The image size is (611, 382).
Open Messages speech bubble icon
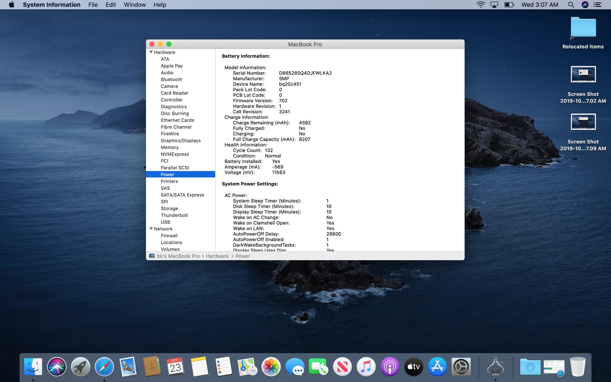295,367
